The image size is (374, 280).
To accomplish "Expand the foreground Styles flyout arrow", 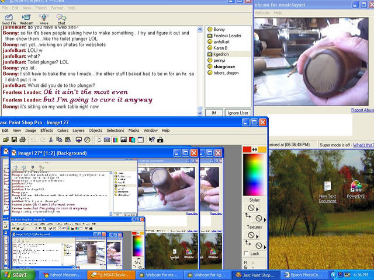I will pos(257,209).
